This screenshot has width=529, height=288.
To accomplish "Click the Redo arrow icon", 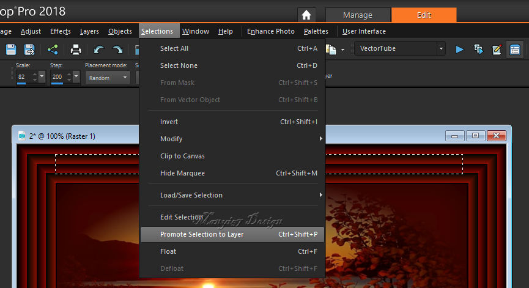I will click(117, 50).
